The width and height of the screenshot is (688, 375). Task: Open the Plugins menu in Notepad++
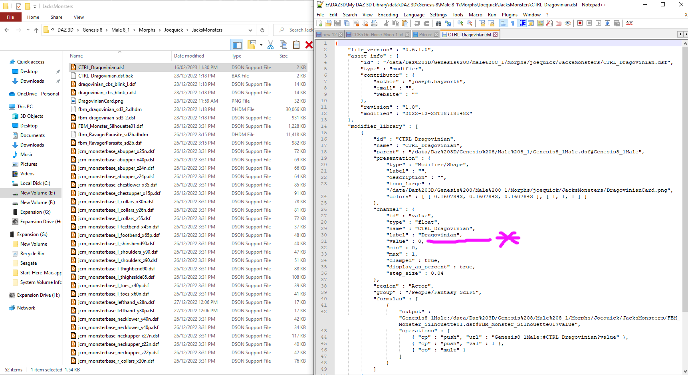tap(510, 15)
